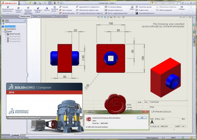Screen dimensions: 197x140
Task: Open the Help question mark menu
Action: (183, 3)
